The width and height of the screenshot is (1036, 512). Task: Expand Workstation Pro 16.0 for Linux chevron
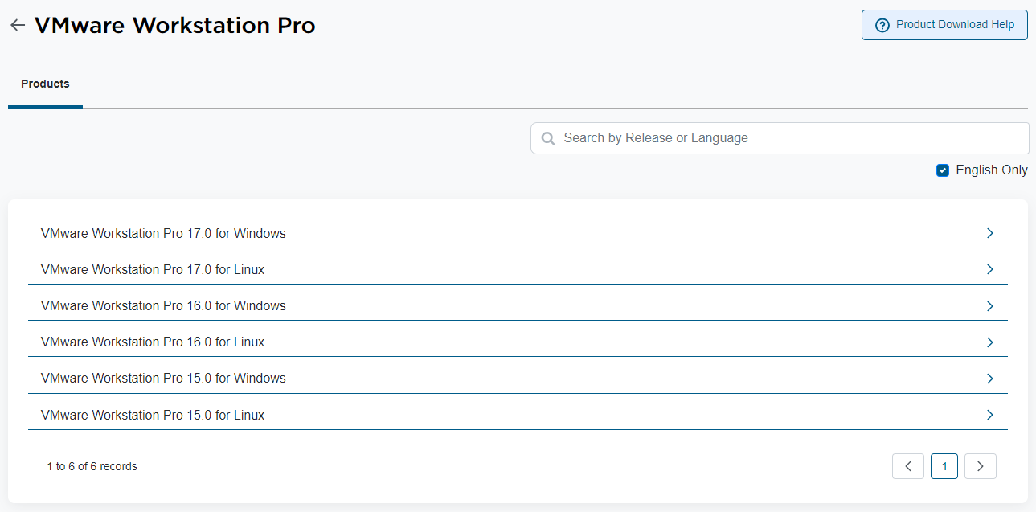990,342
